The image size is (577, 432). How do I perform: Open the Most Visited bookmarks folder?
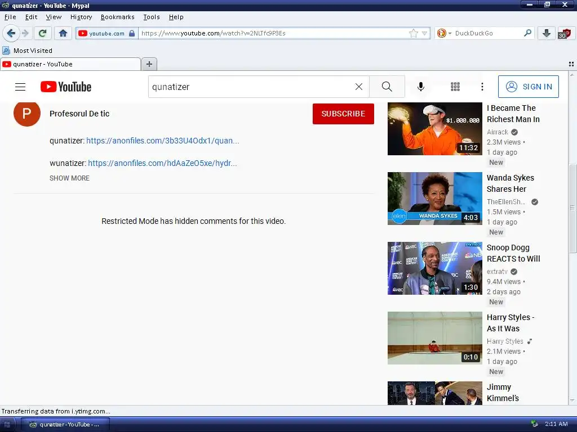tap(28, 51)
